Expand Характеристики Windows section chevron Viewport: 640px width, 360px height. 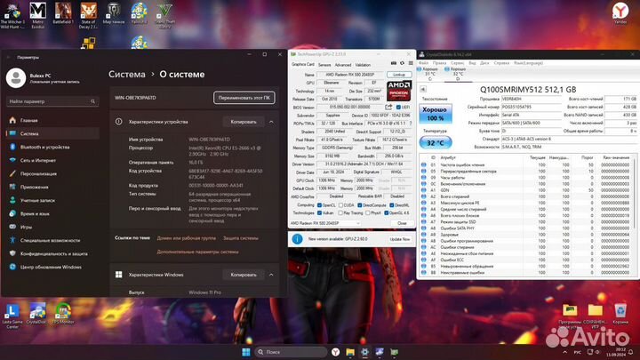click(270, 275)
